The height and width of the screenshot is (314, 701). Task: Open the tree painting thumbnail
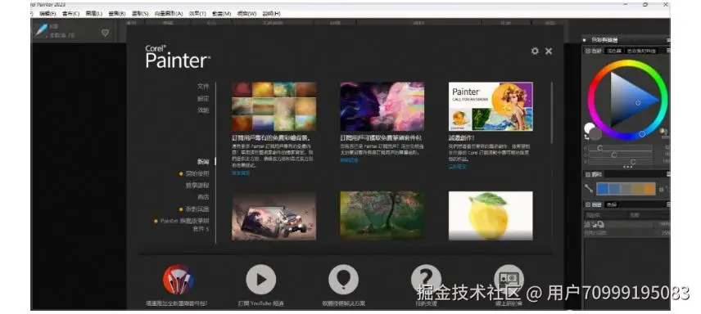(x=382, y=216)
